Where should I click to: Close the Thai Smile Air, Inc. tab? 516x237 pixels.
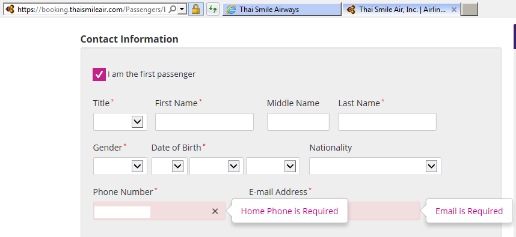click(x=454, y=10)
